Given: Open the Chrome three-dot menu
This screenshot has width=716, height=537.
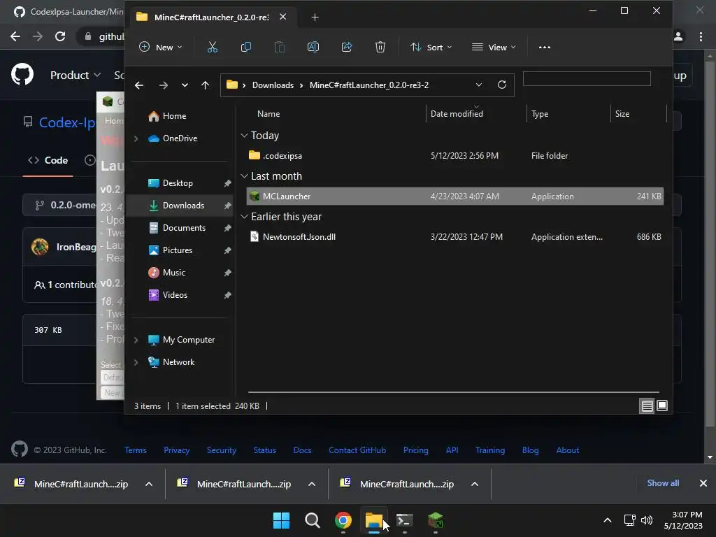Looking at the screenshot, I should click(x=701, y=36).
